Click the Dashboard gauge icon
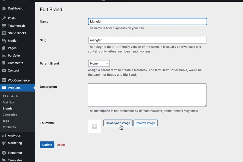Screen dimensions: 243x162 pyautogui.click(x=4, y=8)
